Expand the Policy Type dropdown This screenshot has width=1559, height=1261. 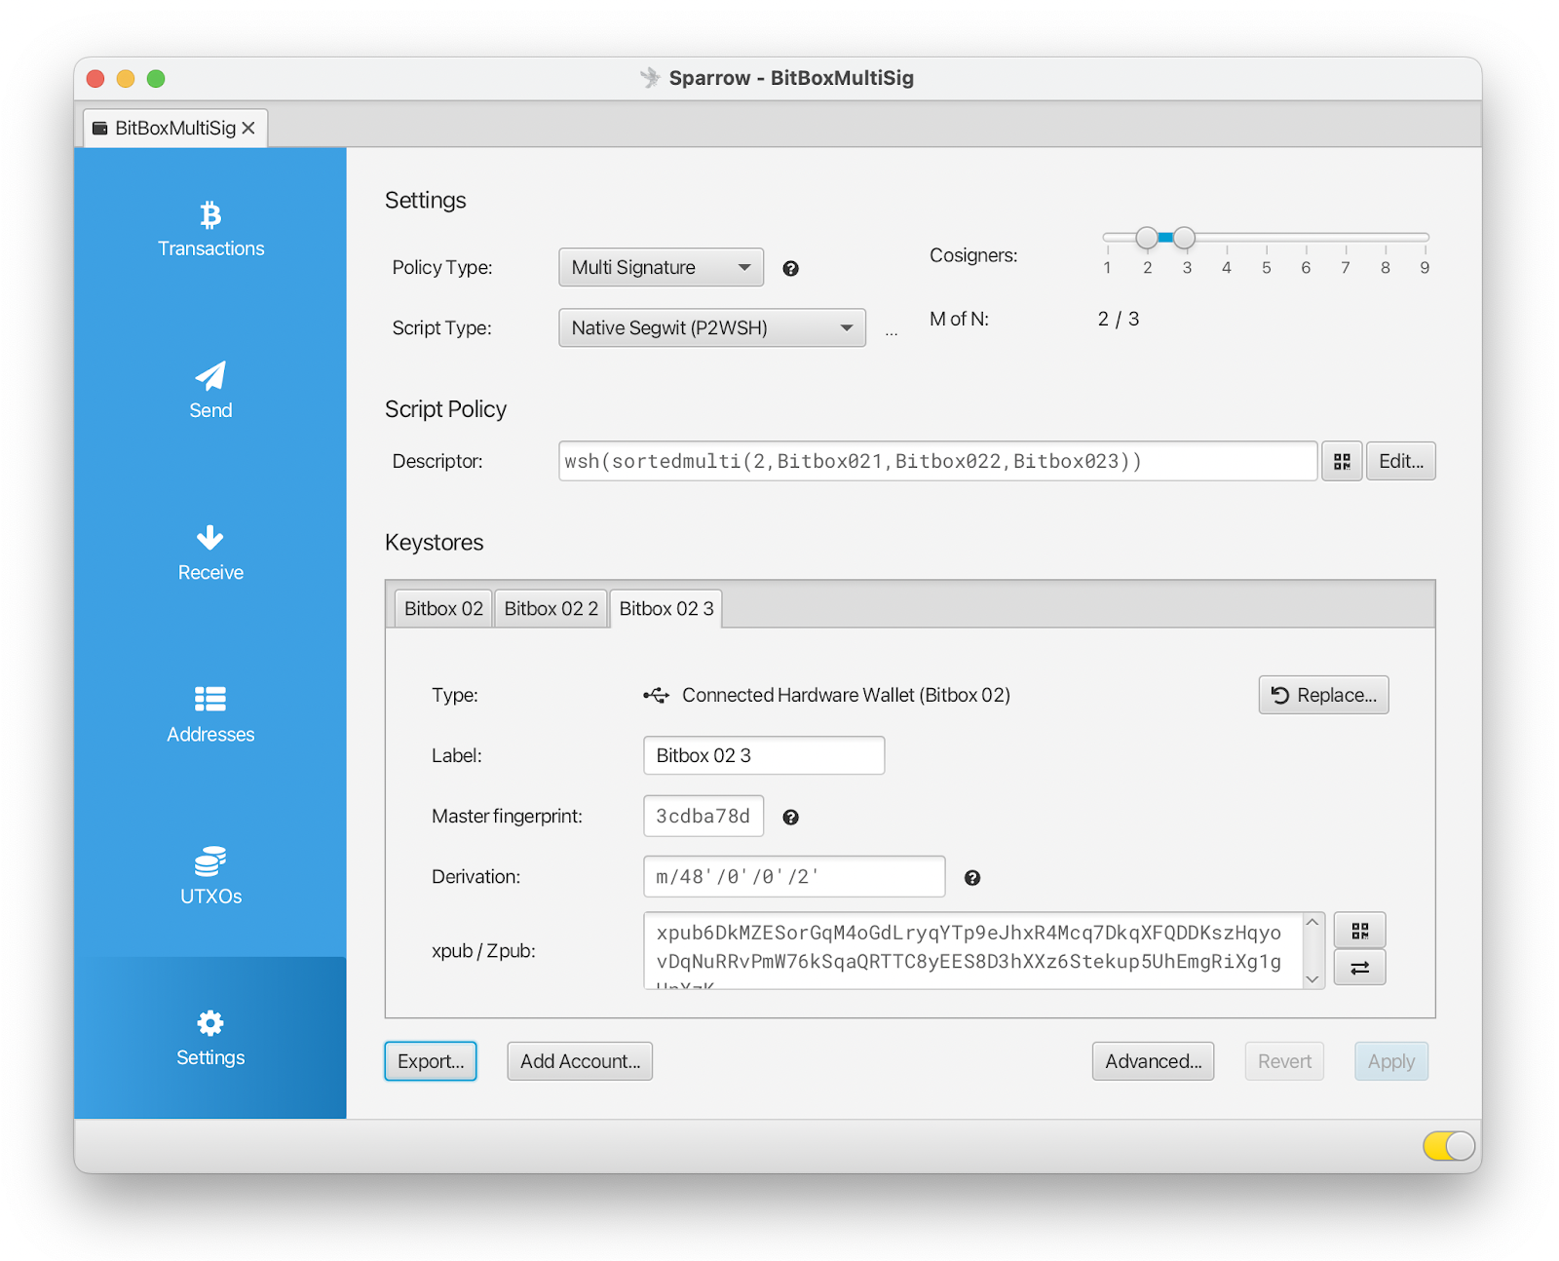pyautogui.click(x=661, y=267)
